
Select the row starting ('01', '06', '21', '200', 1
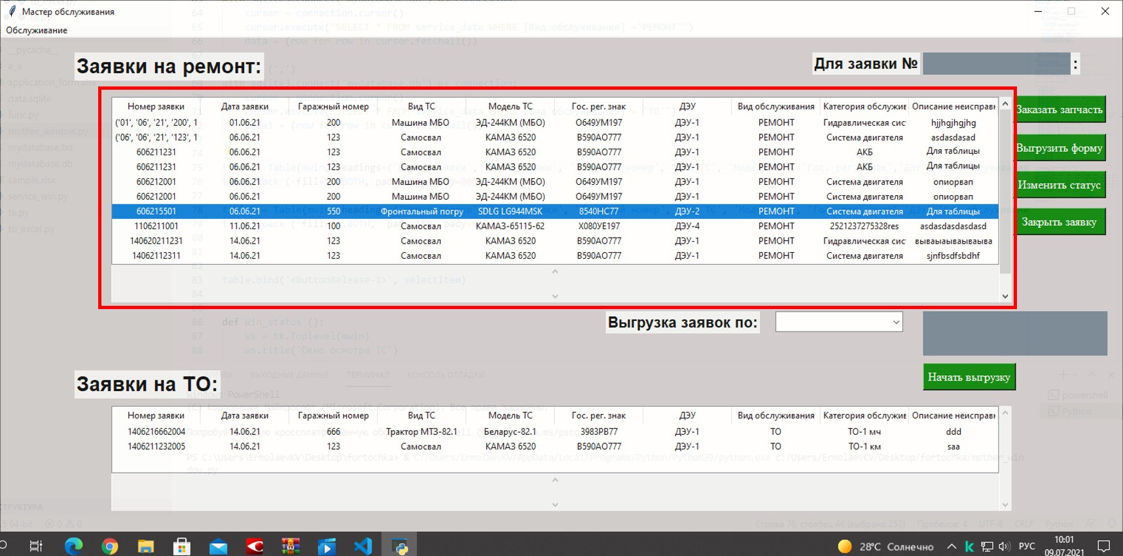[x=555, y=122]
